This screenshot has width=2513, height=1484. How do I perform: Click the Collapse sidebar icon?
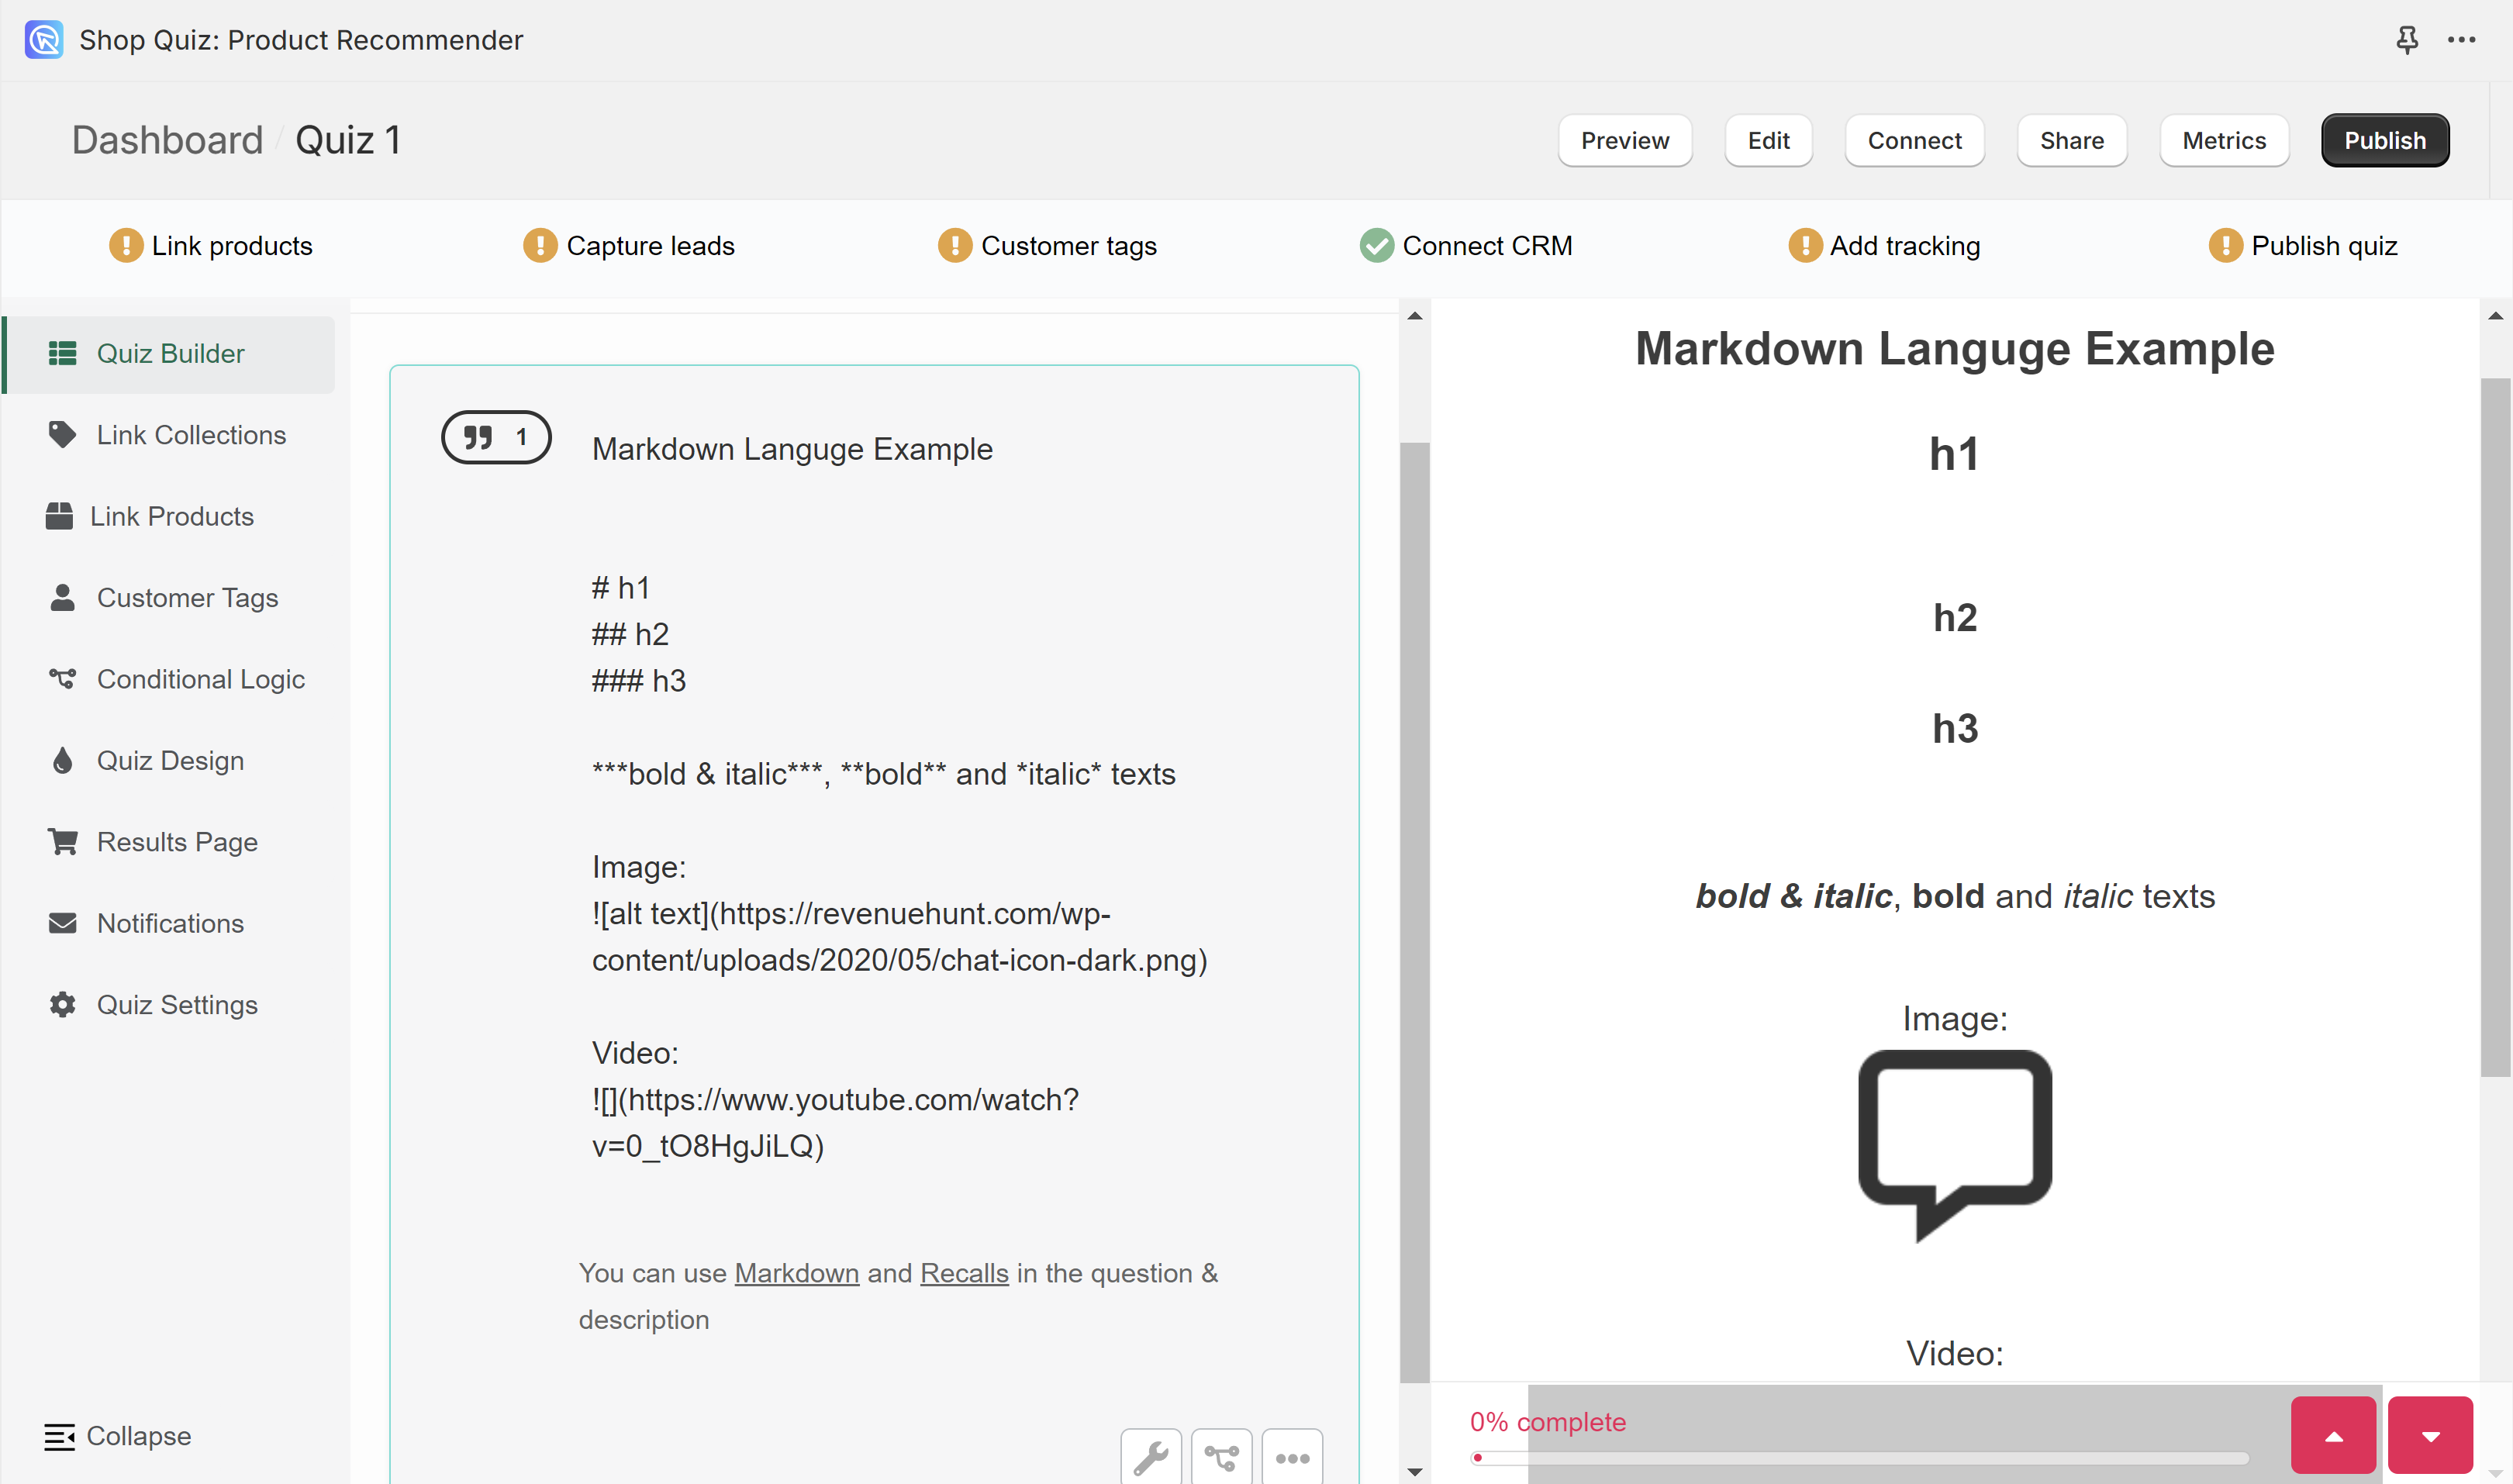(x=59, y=1436)
